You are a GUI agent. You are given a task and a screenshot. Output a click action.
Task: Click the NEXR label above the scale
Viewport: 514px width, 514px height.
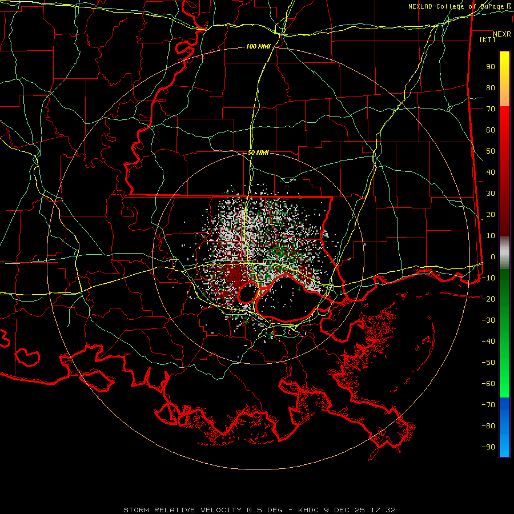coord(502,34)
